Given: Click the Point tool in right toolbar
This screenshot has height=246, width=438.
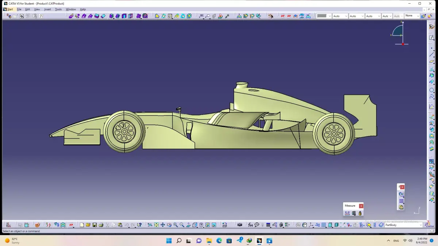Looking at the screenshot, I should (x=432, y=48).
